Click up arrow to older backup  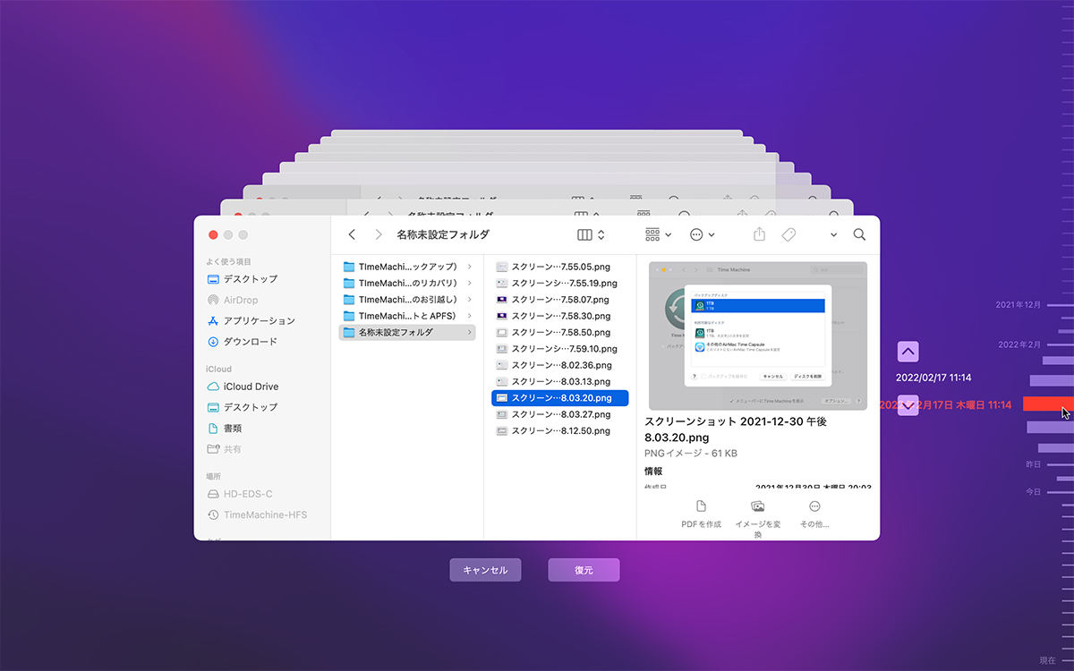point(908,351)
